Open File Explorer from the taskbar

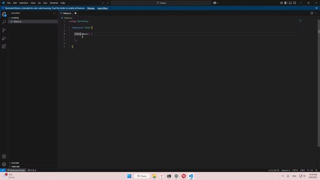pyautogui.click(x=154, y=176)
